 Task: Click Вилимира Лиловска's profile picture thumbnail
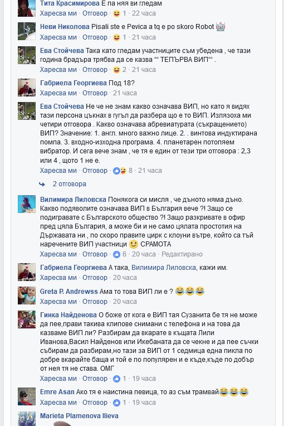tap(27, 204)
